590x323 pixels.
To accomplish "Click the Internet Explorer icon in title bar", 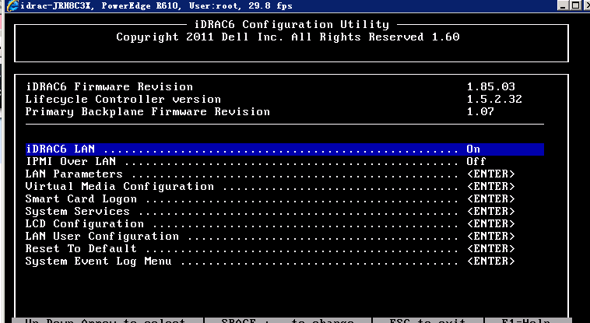I will click(x=12, y=5).
